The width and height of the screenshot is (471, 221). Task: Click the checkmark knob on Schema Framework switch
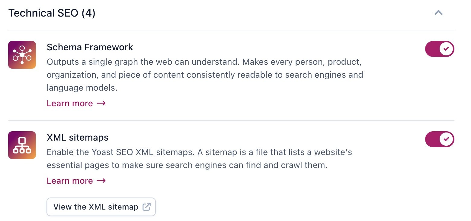[447, 49]
